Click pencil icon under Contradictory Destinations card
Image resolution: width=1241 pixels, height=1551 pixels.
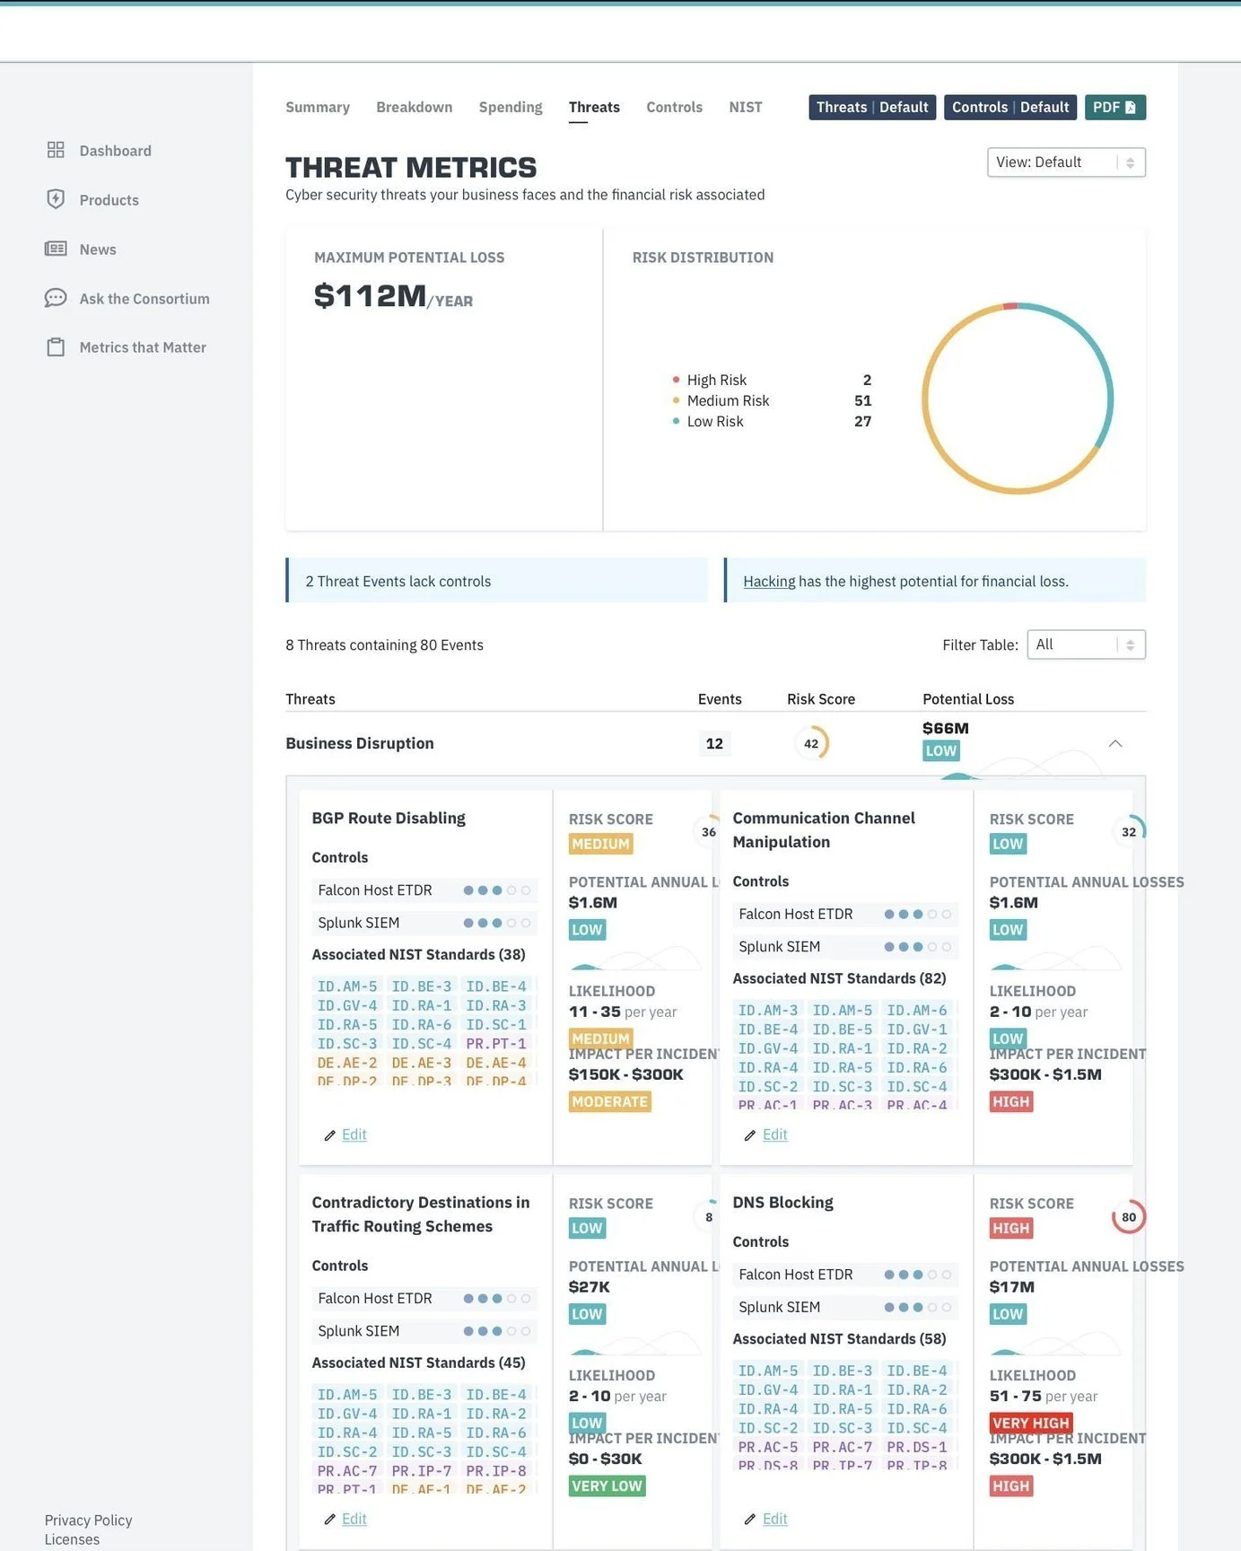click(x=329, y=1520)
